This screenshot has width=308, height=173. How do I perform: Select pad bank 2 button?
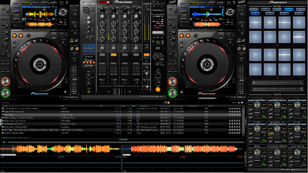(x=270, y=13)
